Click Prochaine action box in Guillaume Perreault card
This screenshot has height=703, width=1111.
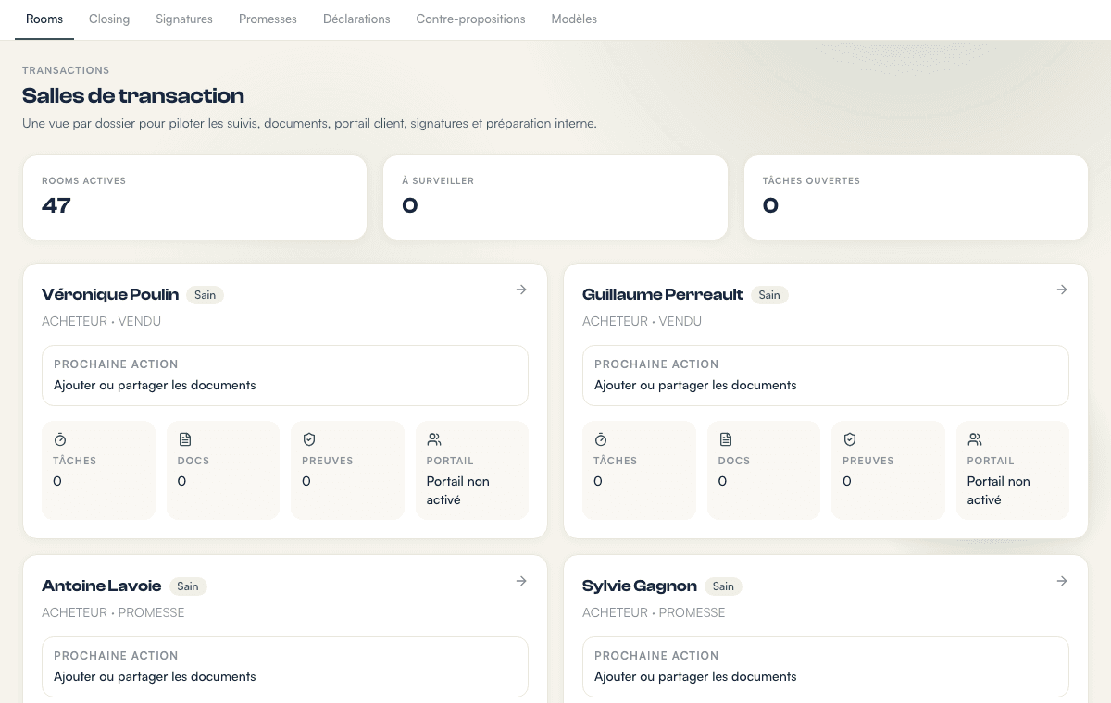[x=826, y=376]
